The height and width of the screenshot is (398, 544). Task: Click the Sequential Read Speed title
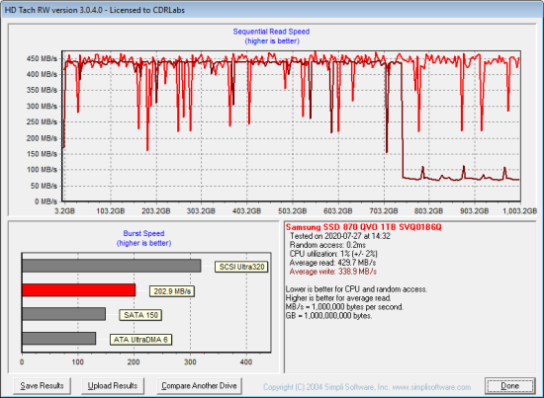271,32
